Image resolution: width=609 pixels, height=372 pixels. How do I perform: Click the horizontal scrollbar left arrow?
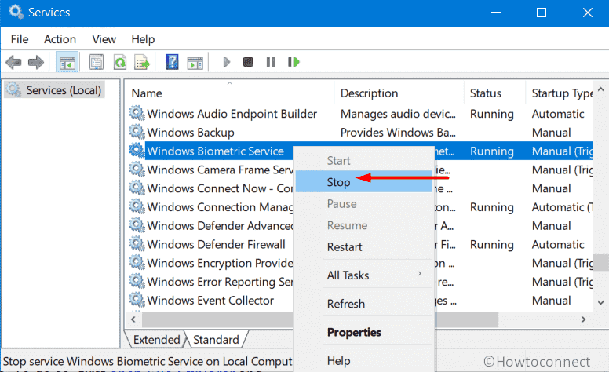tap(133, 319)
